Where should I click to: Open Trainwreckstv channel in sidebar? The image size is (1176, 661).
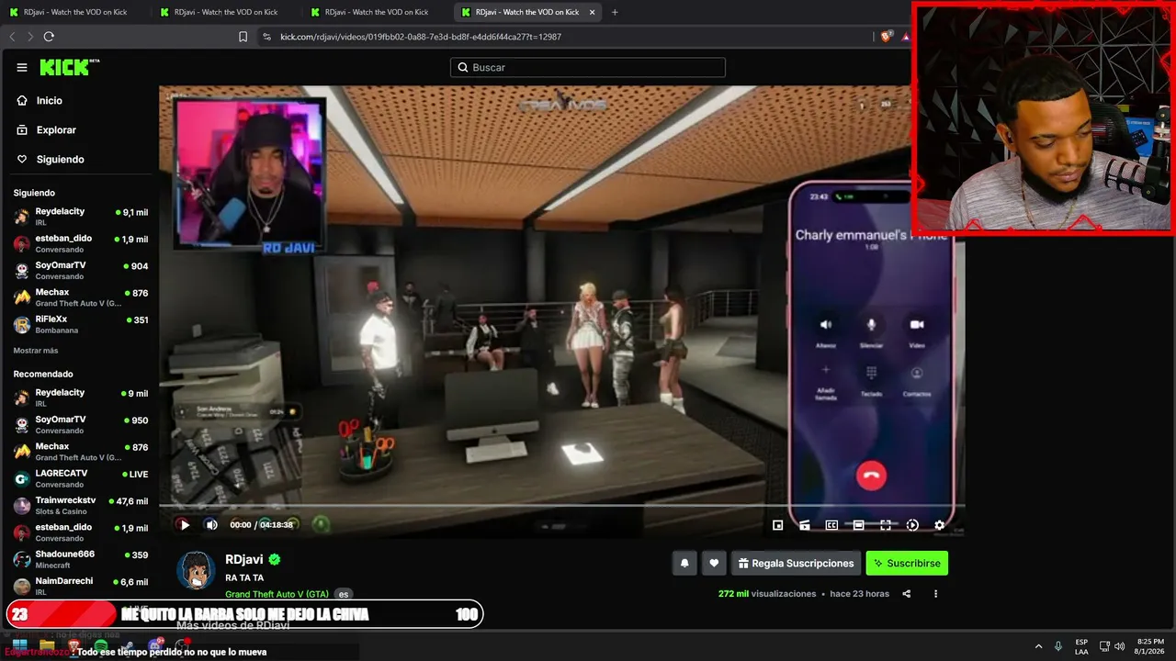tap(81, 505)
